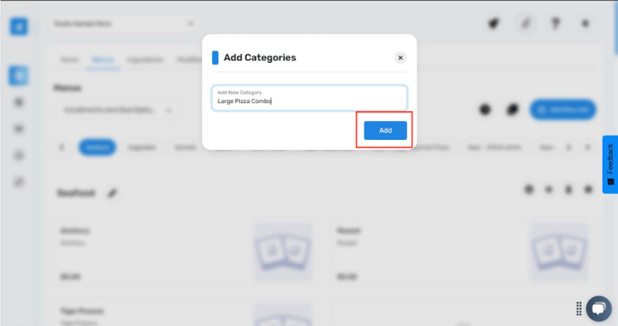Open the Feedback side tab
The image size is (618, 326).
pos(610,164)
